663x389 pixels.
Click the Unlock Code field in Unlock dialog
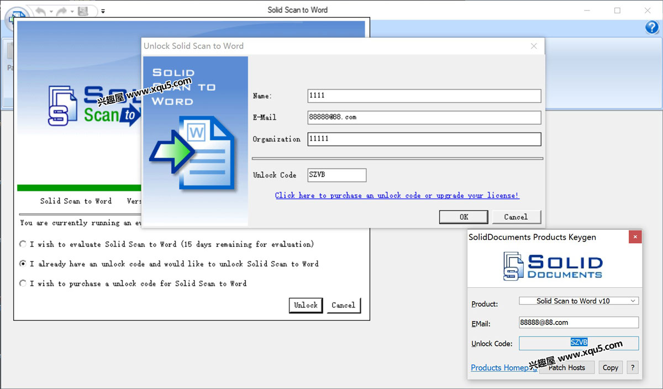337,175
